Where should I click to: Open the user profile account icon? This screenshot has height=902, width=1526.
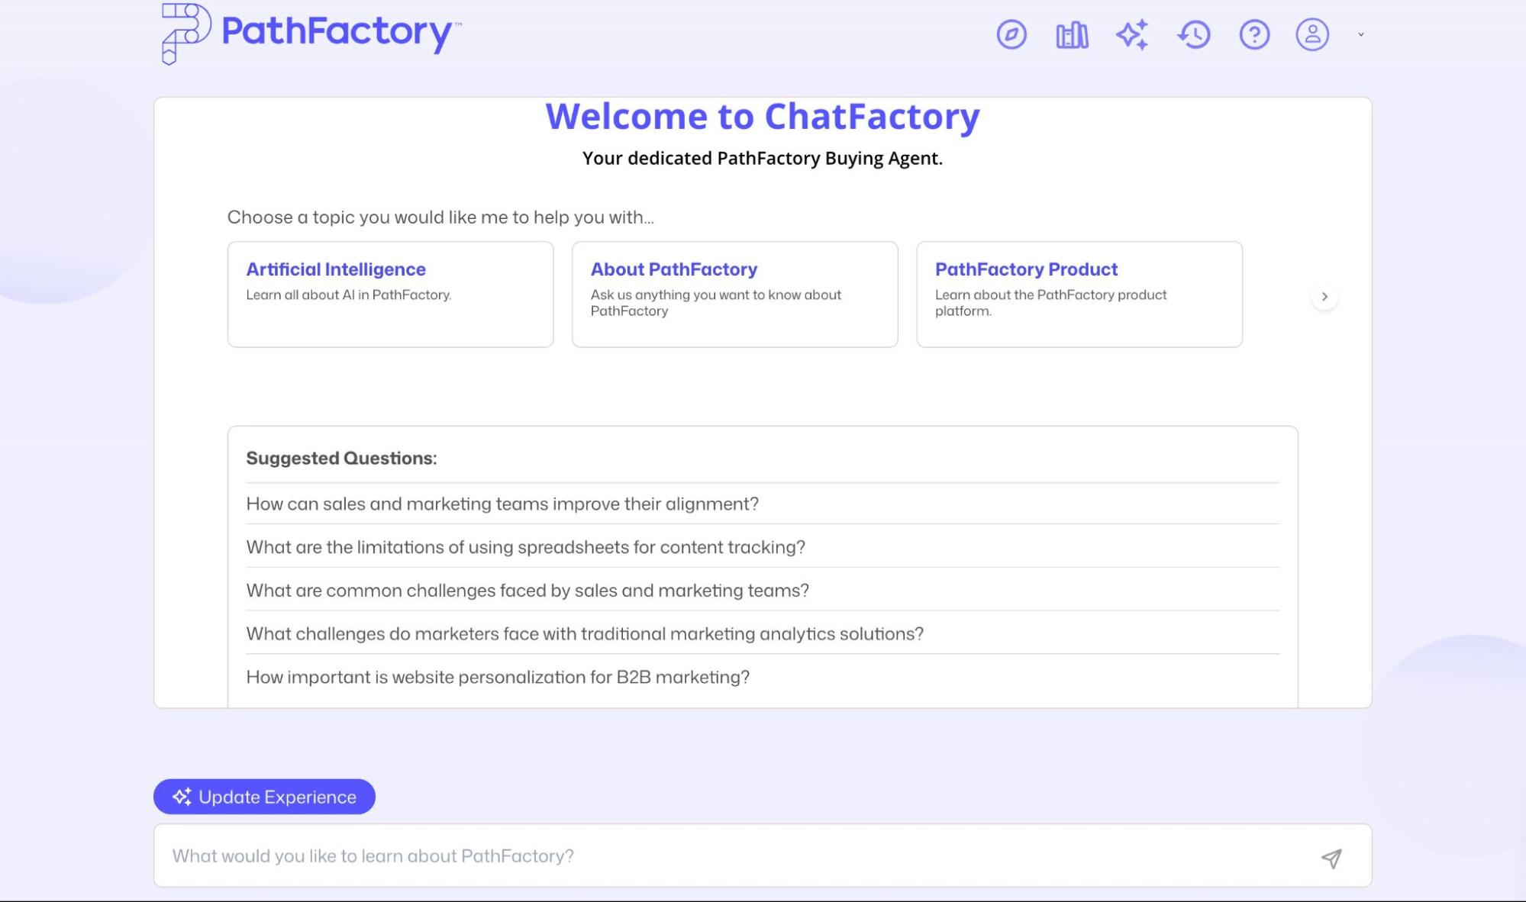[x=1312, y=34]
